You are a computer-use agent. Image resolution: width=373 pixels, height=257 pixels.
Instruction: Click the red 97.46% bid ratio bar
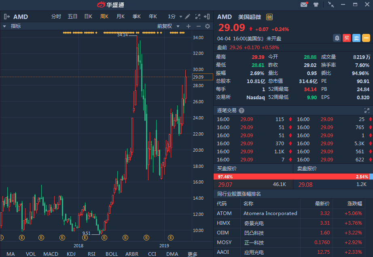point(291,177)
